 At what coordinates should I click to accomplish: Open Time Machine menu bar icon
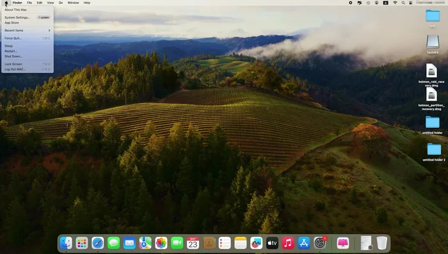pyautogui.click(x=368, y=3)
